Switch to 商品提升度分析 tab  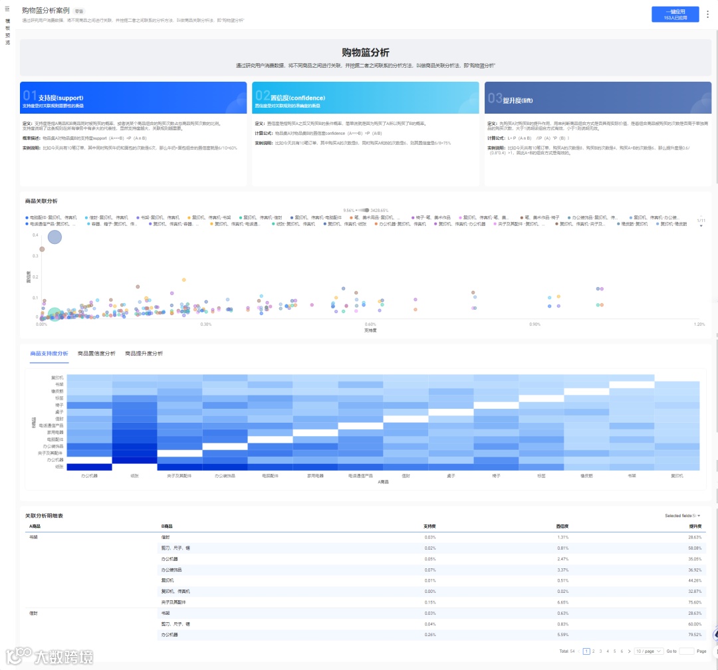(144, 354)
